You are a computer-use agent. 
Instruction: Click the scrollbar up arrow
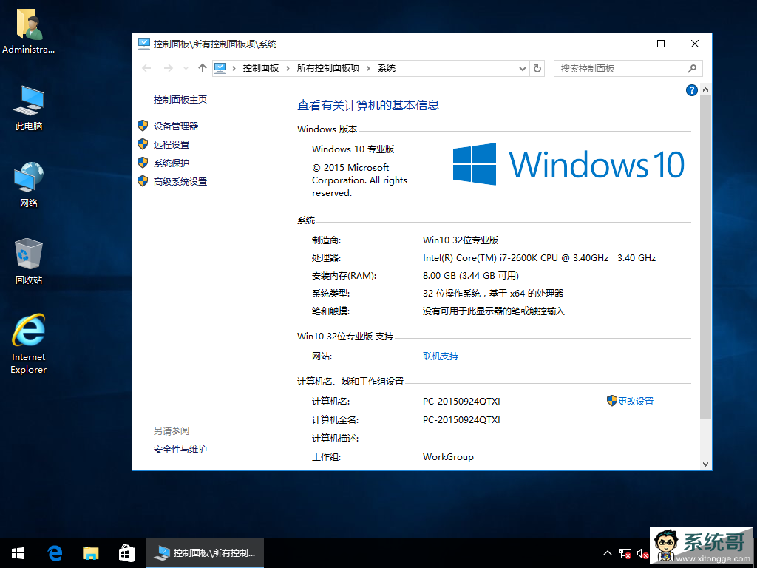tap(705, 89)
